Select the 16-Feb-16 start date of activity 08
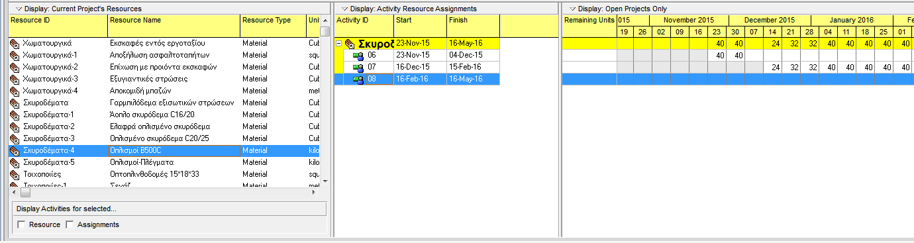The height and width of the screenshot is (243, 914). tap(420, 79)
